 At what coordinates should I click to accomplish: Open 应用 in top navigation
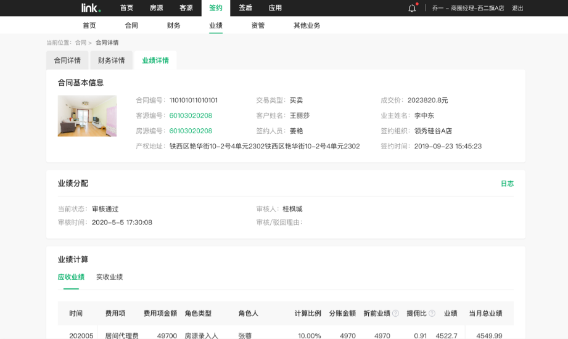(x=275, y=8)
